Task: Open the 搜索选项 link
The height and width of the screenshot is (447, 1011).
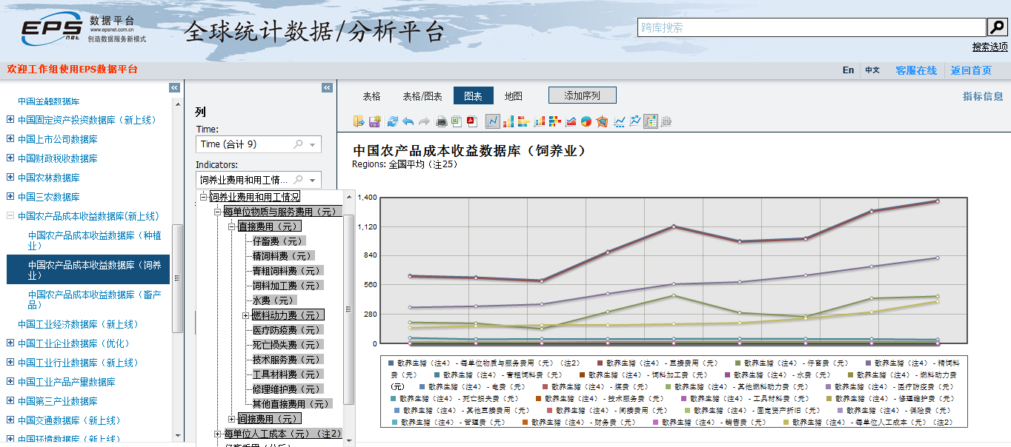Action: pyautogui.click(x=990, y=47)
